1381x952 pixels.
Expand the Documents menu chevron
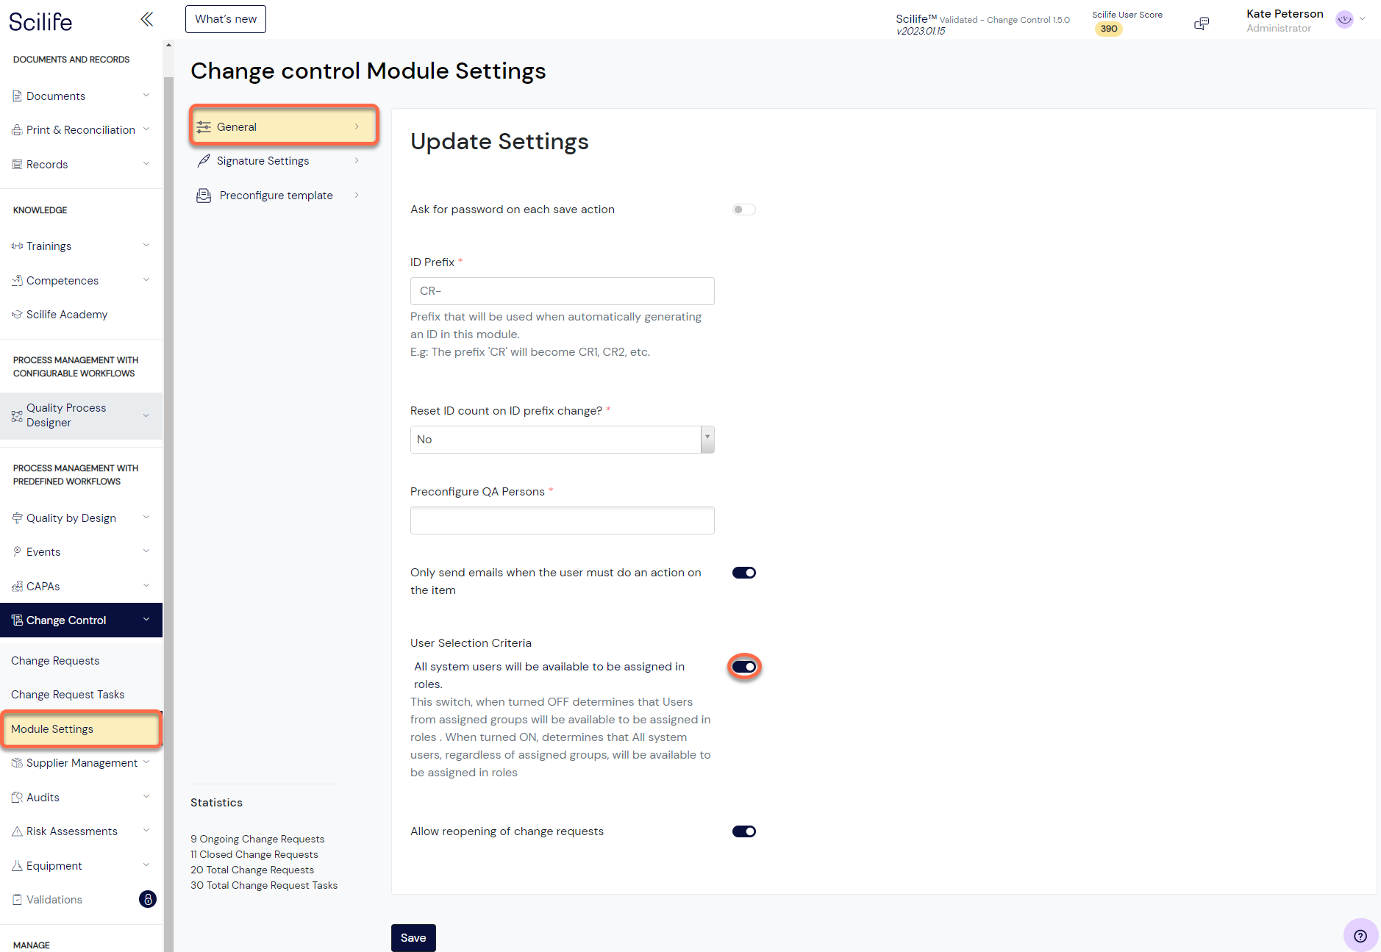146,96
